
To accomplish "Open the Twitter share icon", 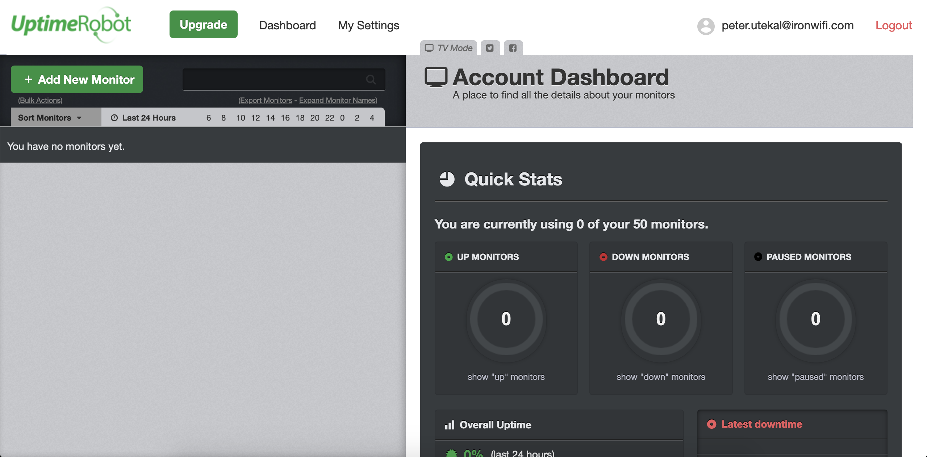I will pos(490,47).
